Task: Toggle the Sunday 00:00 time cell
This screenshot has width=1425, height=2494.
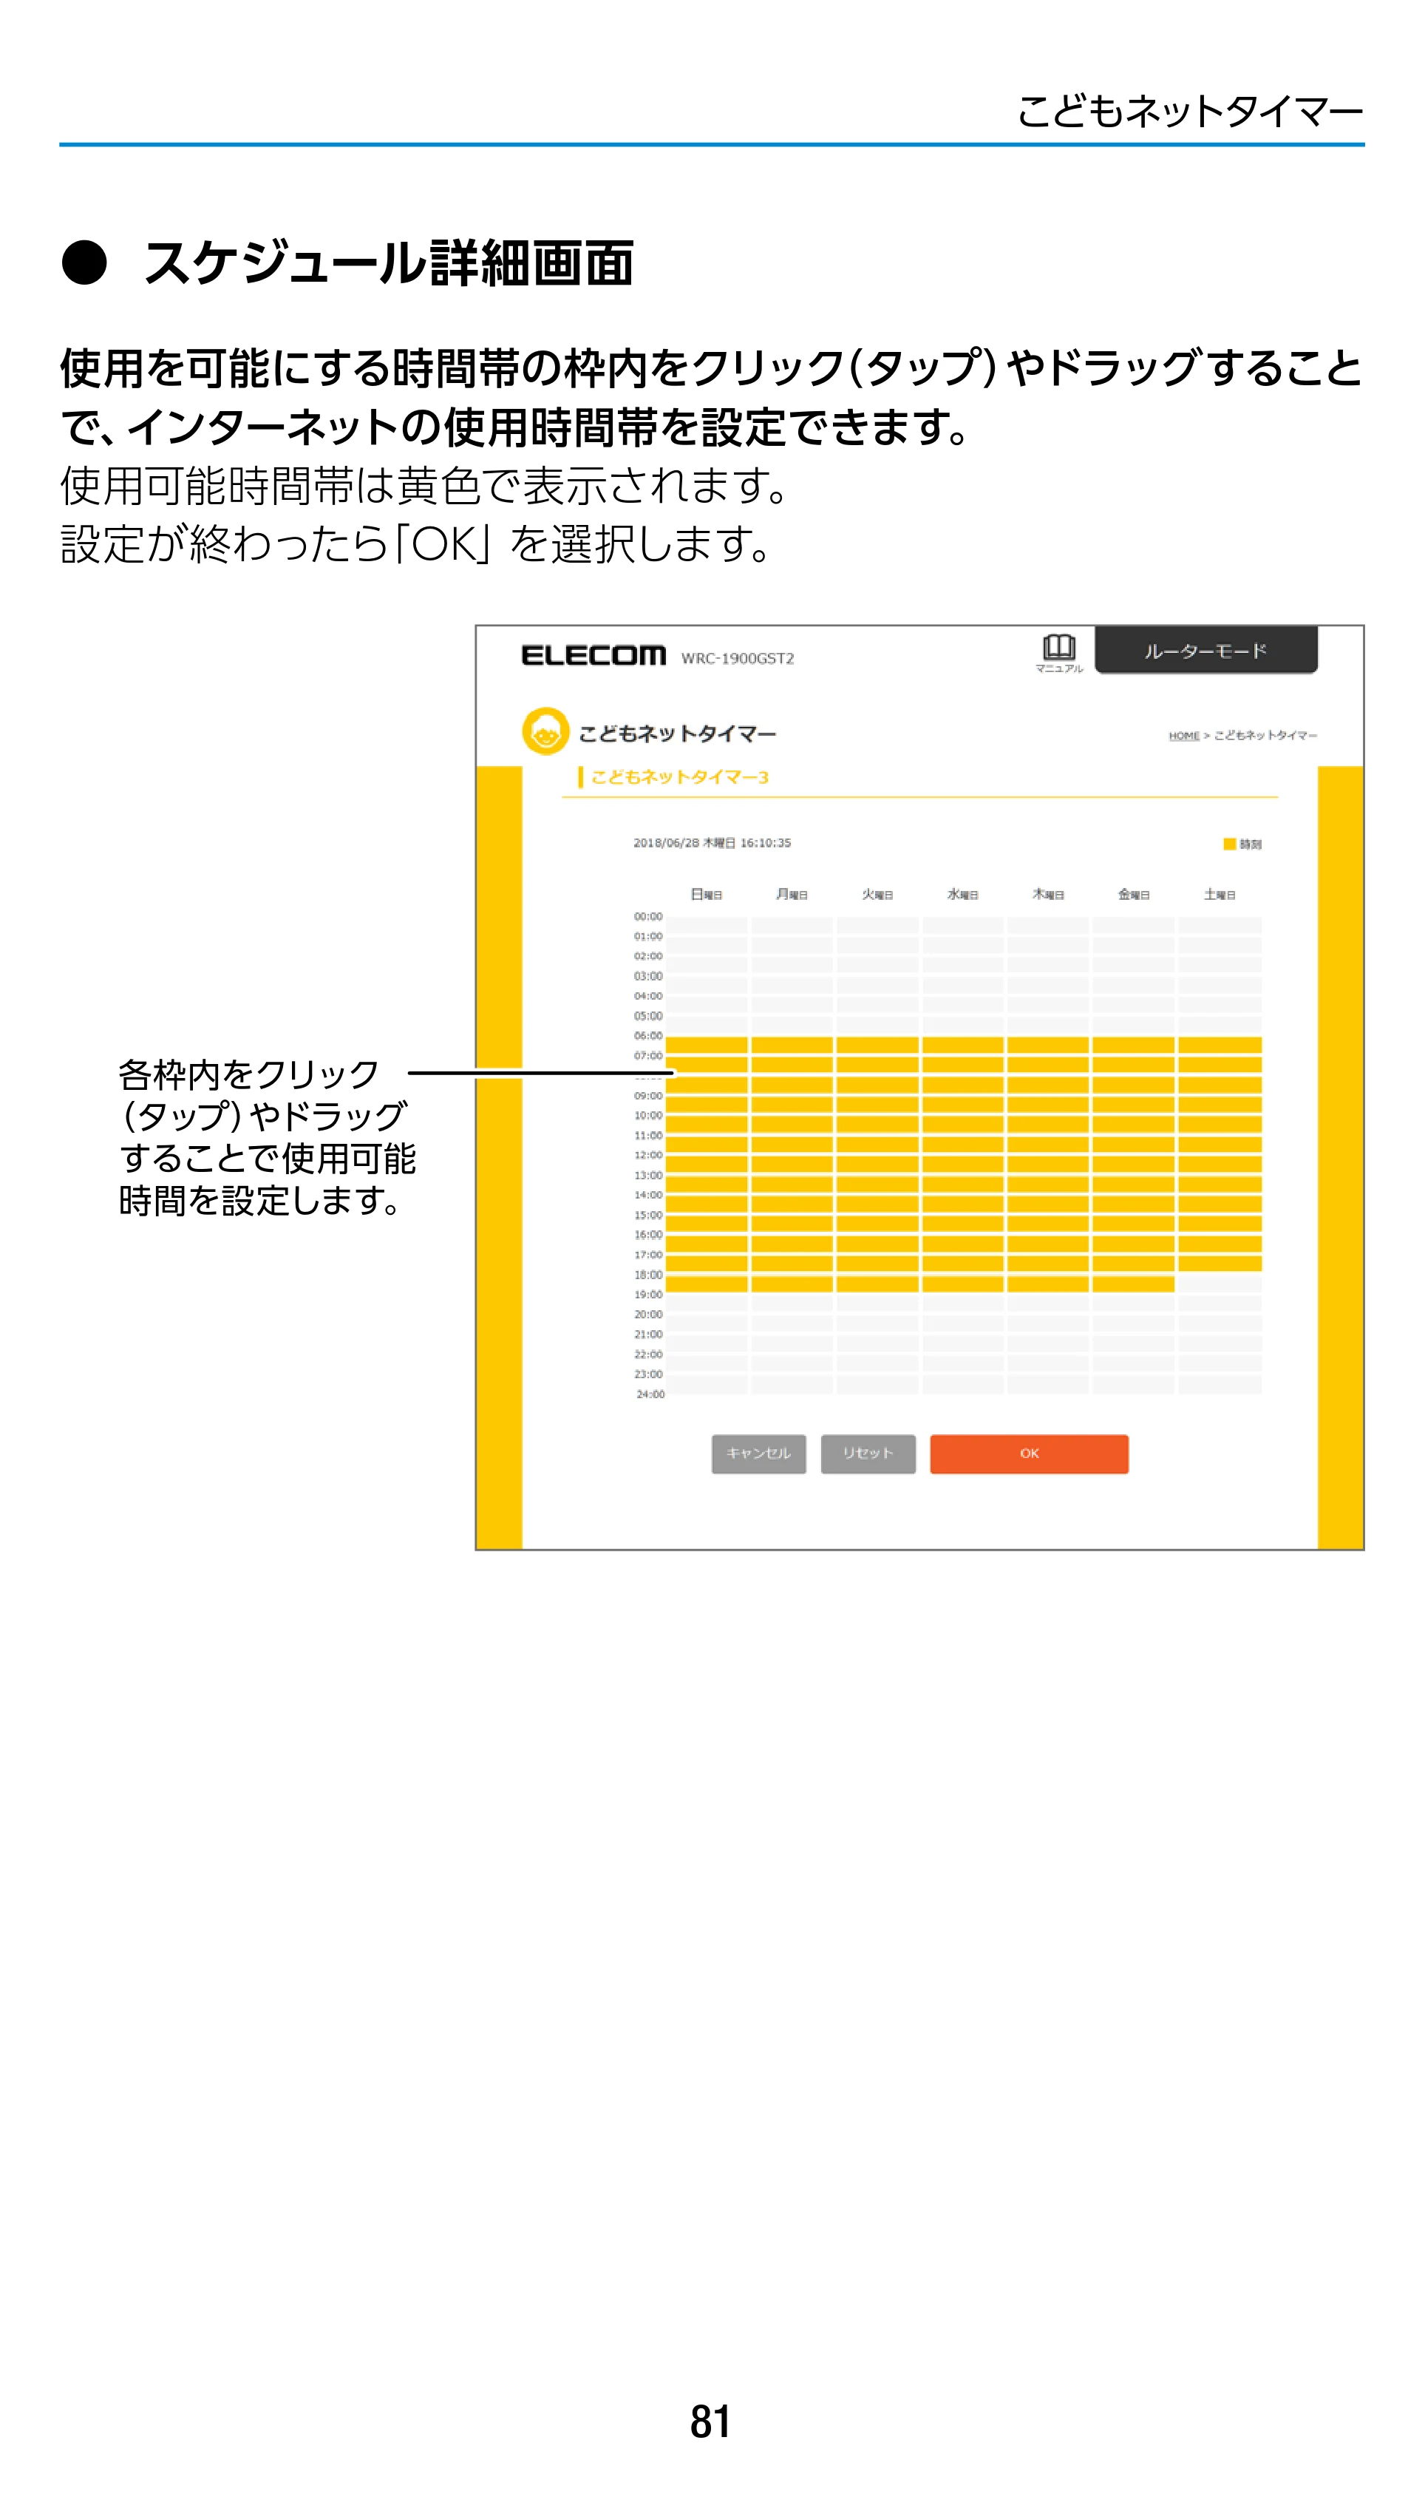Action: click(707, 926)
